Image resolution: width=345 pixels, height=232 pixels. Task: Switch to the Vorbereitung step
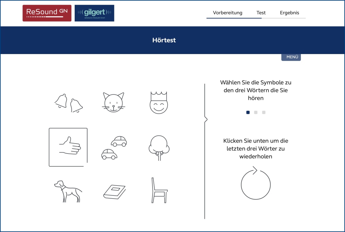coord(227,13)
